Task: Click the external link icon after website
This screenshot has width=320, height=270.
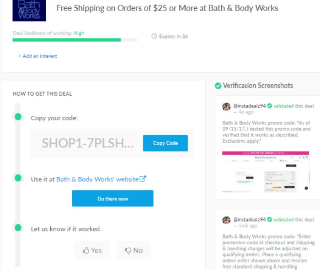Action: click(x=143, y=179)
